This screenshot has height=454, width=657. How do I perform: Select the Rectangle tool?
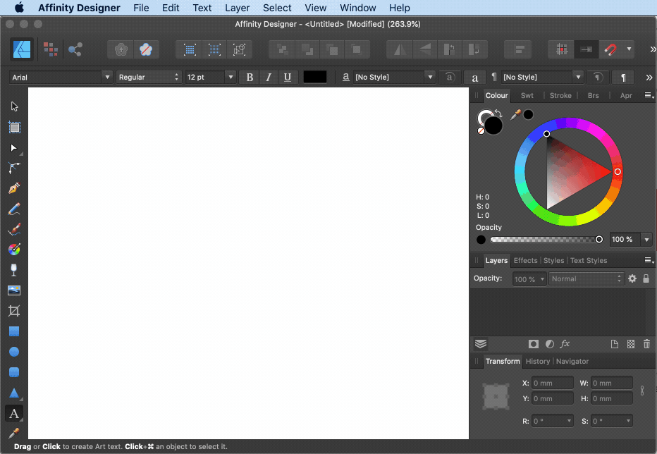(x=13, y=331)
